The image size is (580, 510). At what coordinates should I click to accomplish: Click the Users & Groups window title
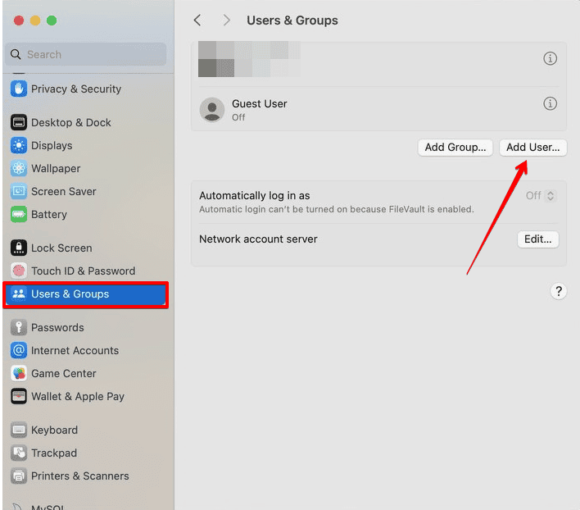[292, 20]
